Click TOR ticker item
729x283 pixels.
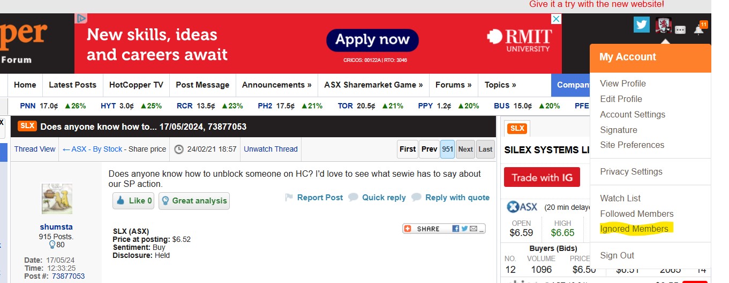(371, 106)
